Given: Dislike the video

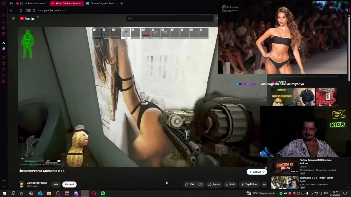Looking at the screenshot, I should (x=200, y=184).
